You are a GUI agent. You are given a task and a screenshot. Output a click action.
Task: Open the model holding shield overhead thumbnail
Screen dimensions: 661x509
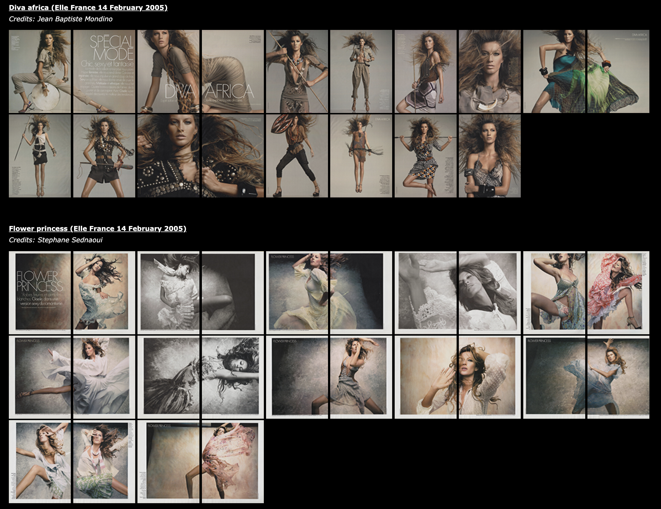297,156
